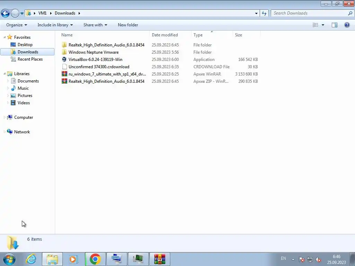355x266 pixels.
Task: Click file name Unconfirmed 374300.crdownload
Action: tap(99, 67)
